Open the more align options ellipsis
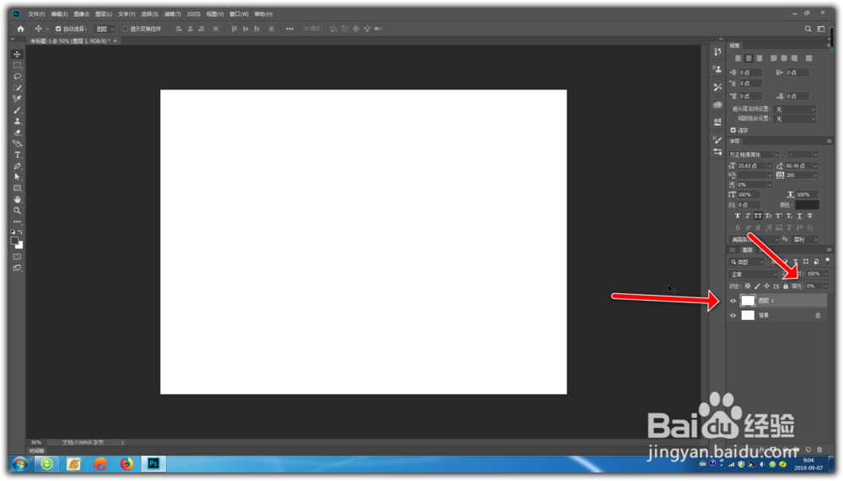 pyautogui.click(x=290, y=29)
